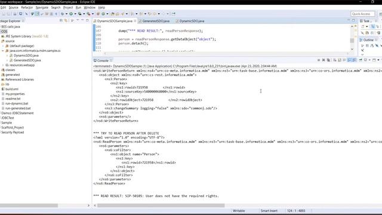Open the Coverage launch dropdown arrow

[84, 14]
